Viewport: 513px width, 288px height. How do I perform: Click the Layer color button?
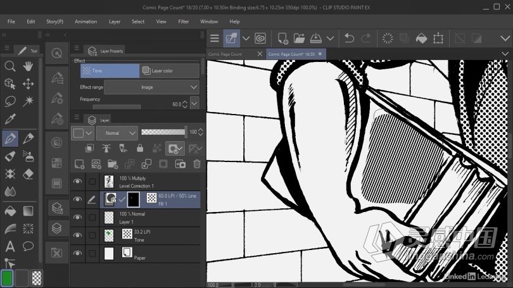click(x=169, y=71)
